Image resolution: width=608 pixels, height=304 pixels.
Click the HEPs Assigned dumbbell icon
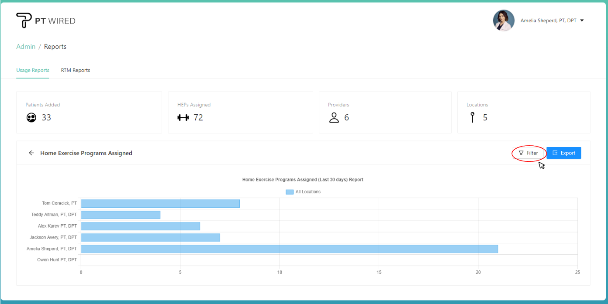coord(183,118)
